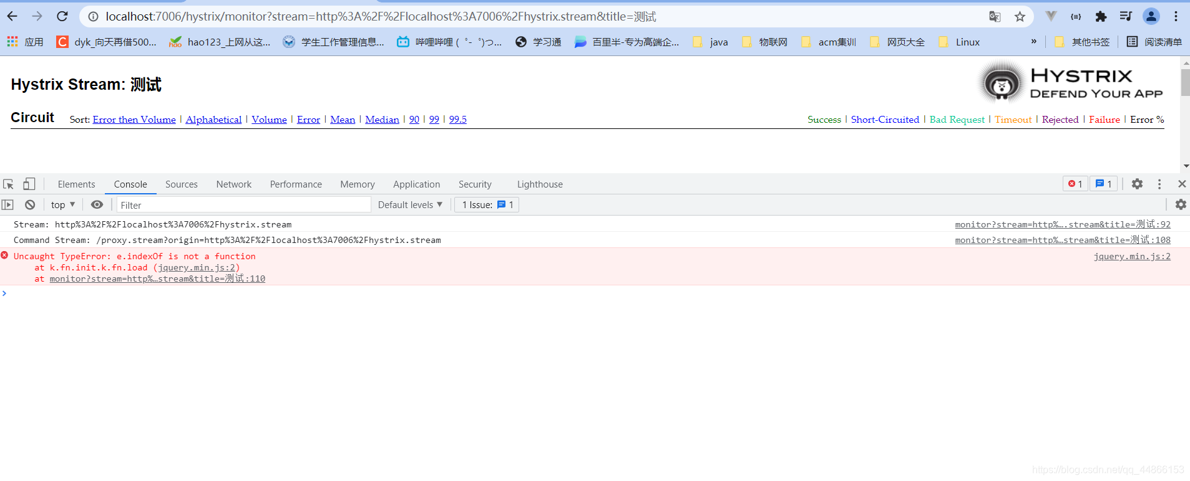1190x481 pixels.
Task: Open the DevTools more options menu
Action: (x=1159, y=184)
